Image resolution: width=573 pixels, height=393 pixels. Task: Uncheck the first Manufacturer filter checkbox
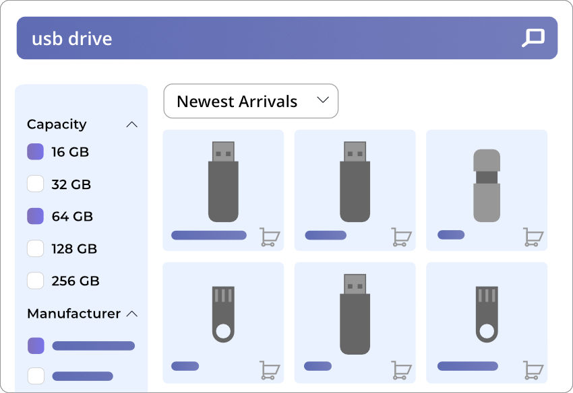(36, 346)
